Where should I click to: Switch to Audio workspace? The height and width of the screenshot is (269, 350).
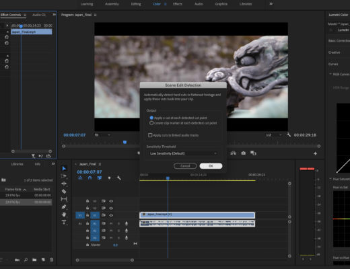pos(199,4)
